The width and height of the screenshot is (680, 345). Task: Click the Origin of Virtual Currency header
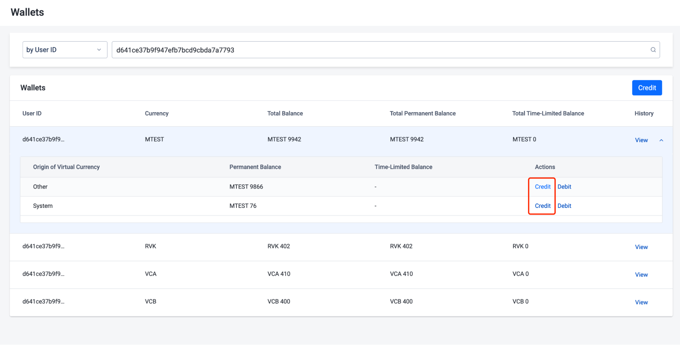[x=66, y=167]
